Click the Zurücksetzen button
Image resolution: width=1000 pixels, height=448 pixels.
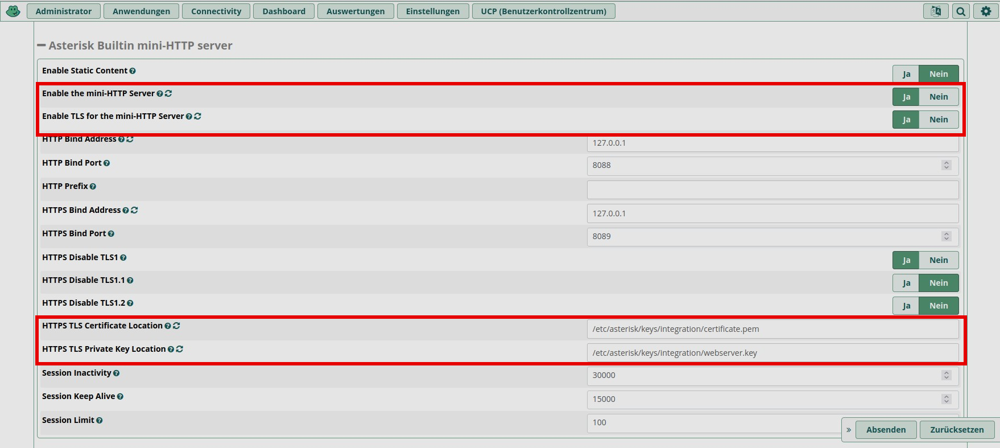957,430
